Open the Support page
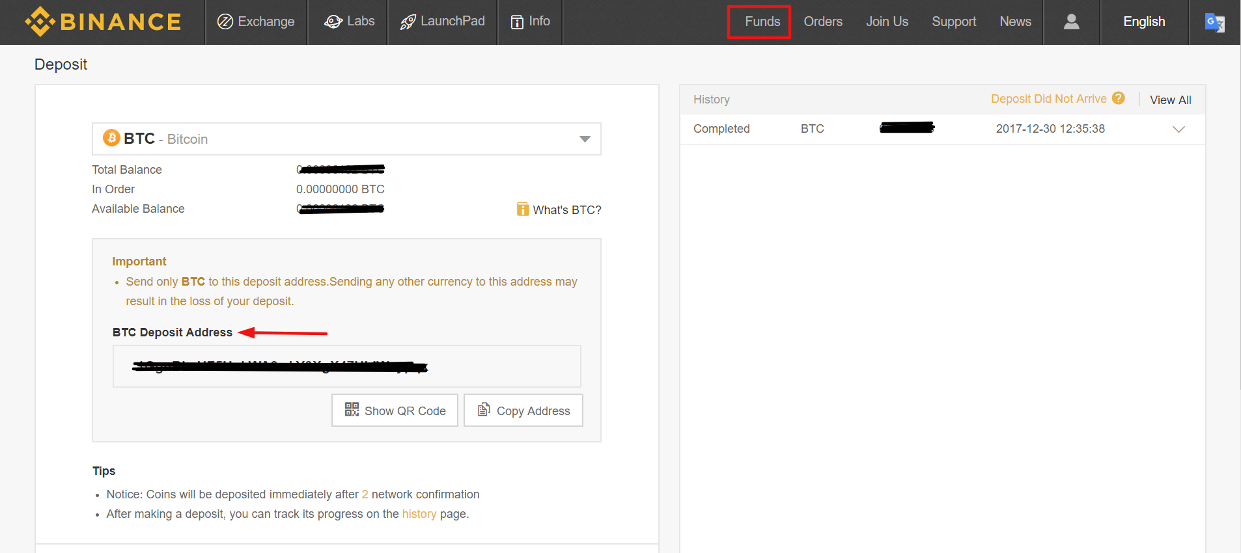Screen dimensions: 1241x553 coord(954,21)
